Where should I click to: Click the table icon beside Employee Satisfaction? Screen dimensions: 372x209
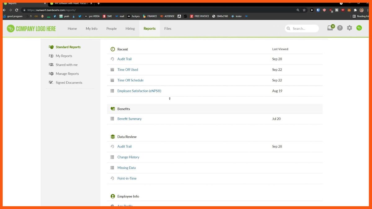113,91
